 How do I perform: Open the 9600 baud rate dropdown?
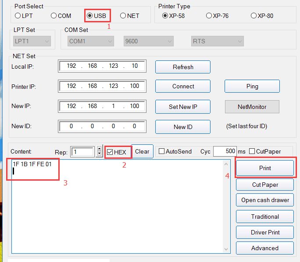pyautogui.click(x=148, y=41)
